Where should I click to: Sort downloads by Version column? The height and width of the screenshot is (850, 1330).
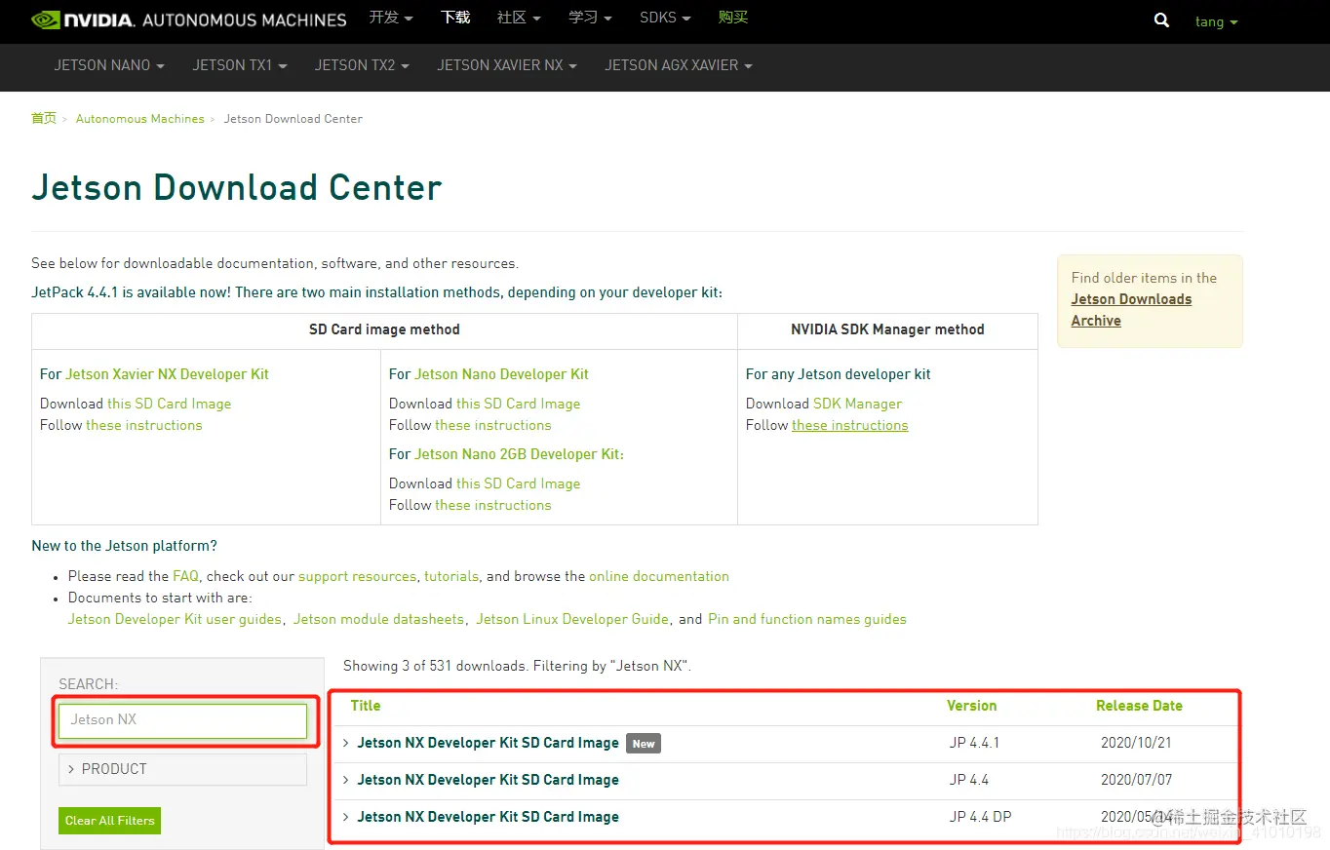click(971, 706)
